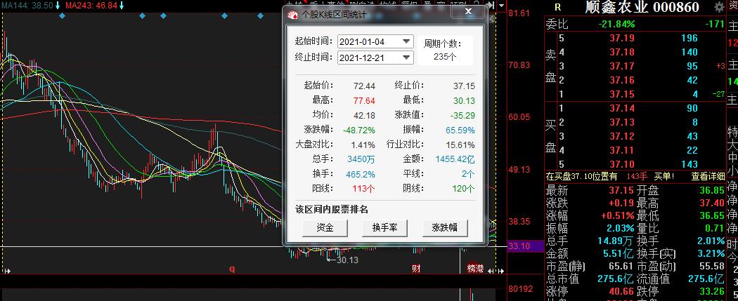Select the buy level 2 price 37.13

622,123
